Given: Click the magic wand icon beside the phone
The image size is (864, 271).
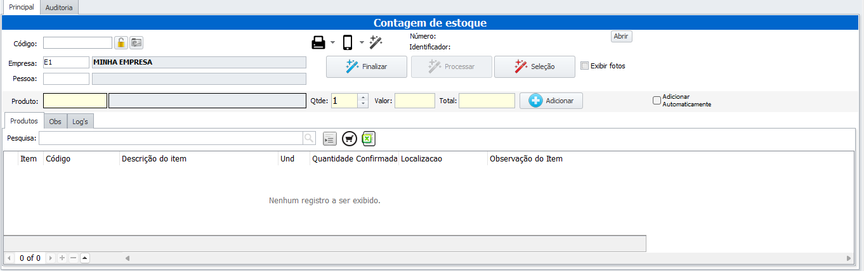Looking at the screenshot, I should 376,42.
